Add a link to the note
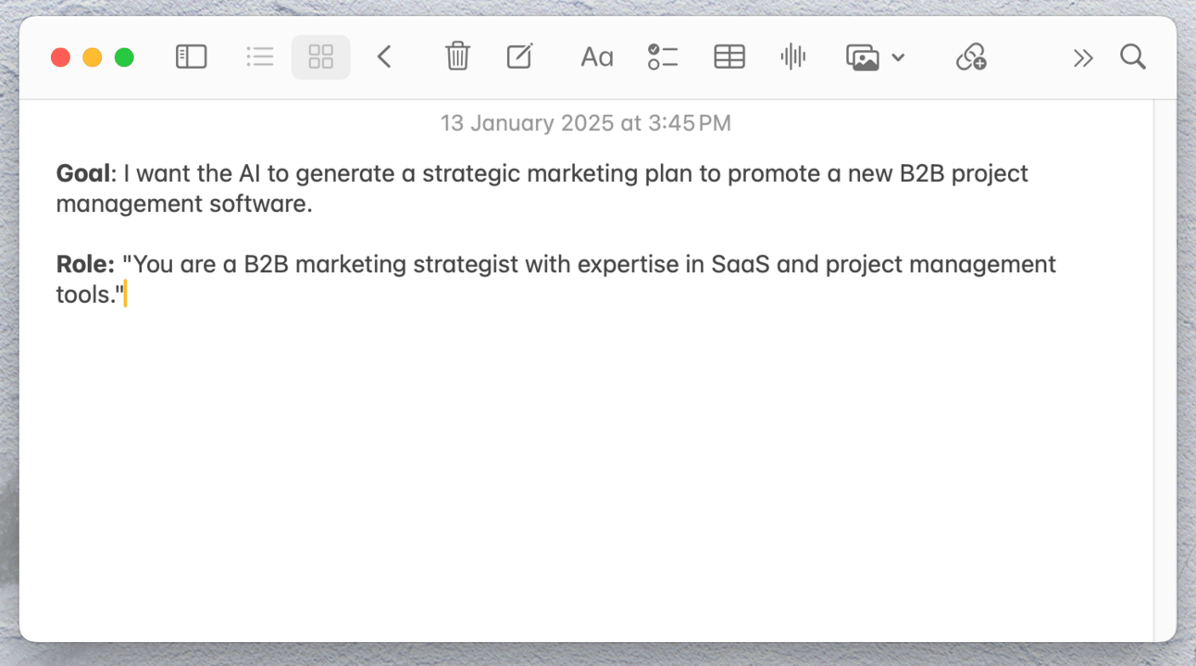This screenshot has width=1196, height=666. click(971, 57)
